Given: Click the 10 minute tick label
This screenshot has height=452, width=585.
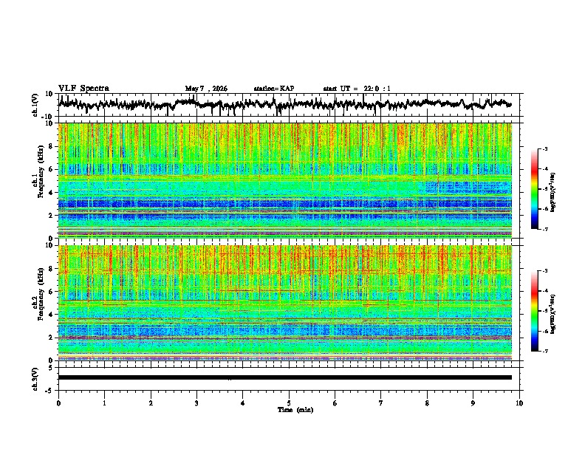Looking at the screenshot, I should coord(519,403).
